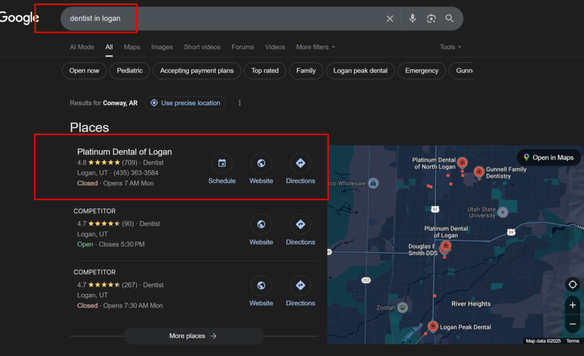Click the Platinum Dental of Logan map pin
This screenshot has width=584, height=356.
pyautogui.click(x=445, y=246)
